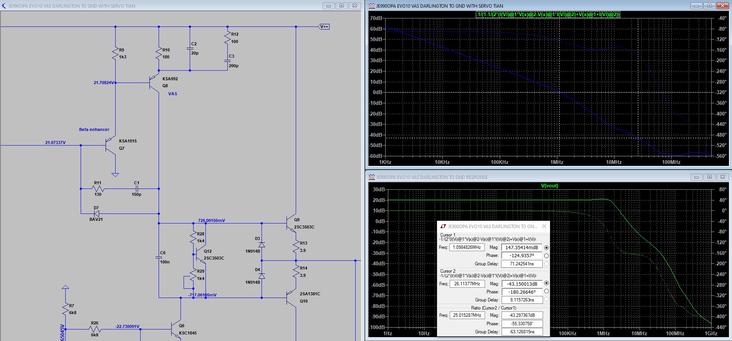This screenshot has height=341, width=732.
Task: Click the Cursor 2 Phase field -180.26646°
Action: tap(522, 292)
